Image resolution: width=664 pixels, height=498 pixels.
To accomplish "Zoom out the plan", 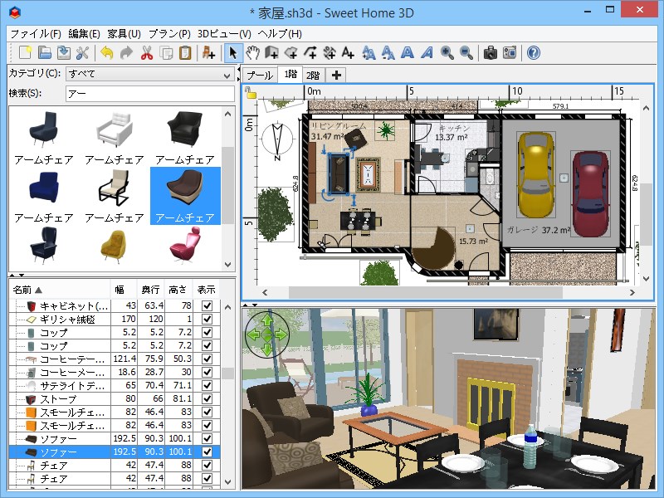I will [466, 53].
